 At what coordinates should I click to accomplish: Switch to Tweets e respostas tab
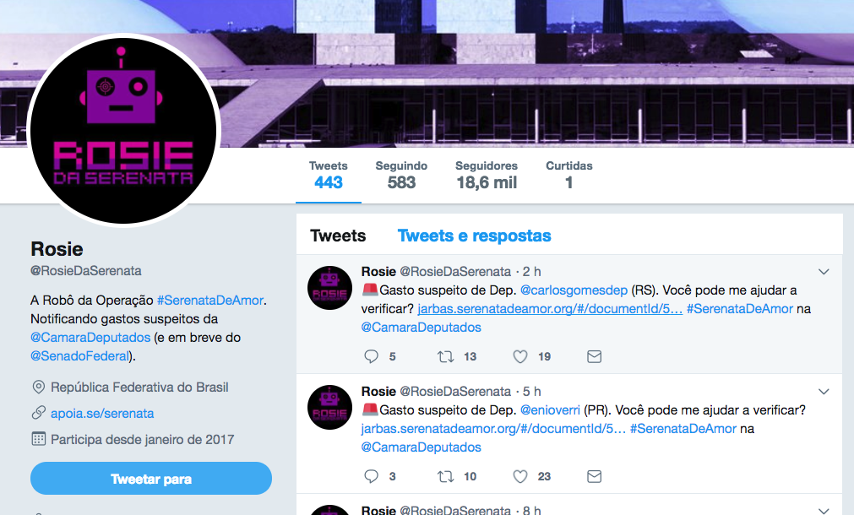tap(475, 236)
